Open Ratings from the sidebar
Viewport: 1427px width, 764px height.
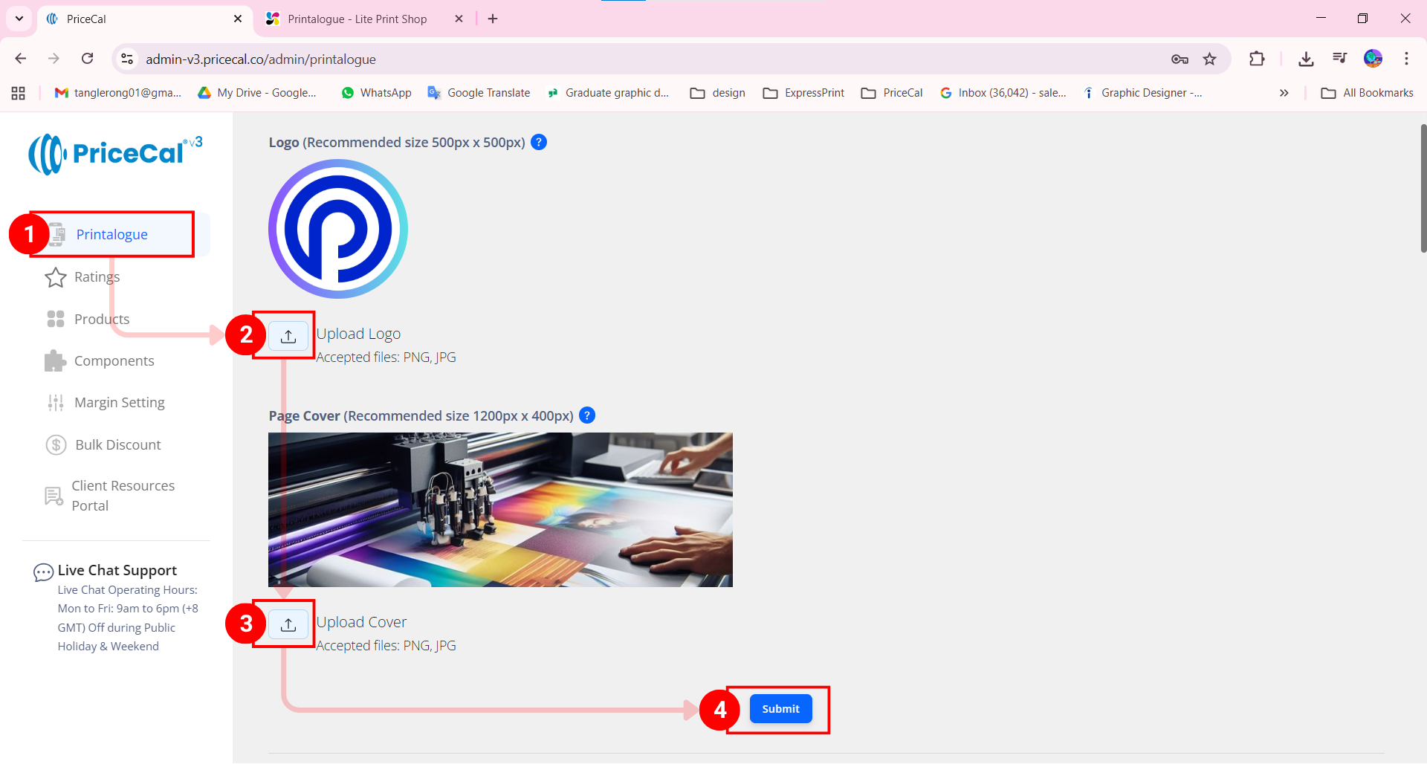pyautogui.click(x=97, y=277)
